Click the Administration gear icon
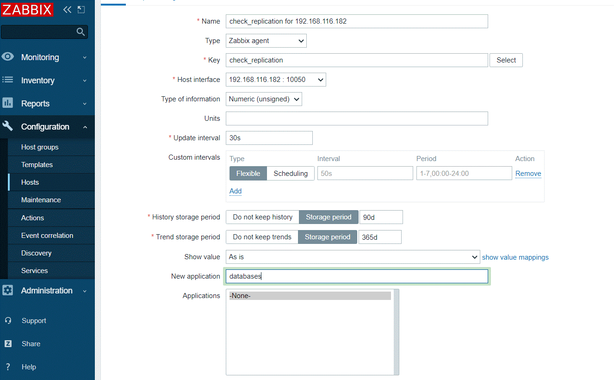This screenshot has width=614, height=380. coord(7,290)
